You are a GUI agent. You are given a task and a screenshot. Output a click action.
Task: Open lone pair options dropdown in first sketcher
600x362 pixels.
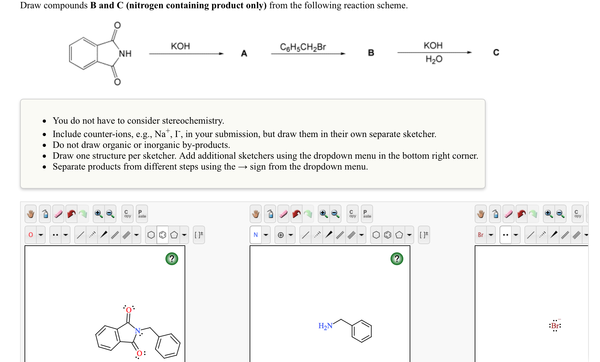(x=66, y=235)
